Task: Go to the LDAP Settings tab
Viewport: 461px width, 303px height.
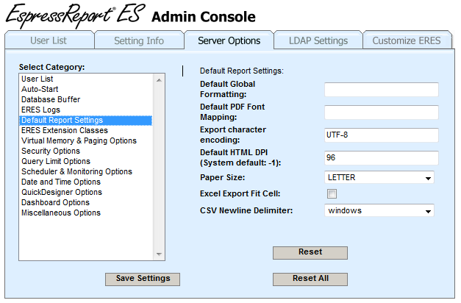Action: [318, 40]
